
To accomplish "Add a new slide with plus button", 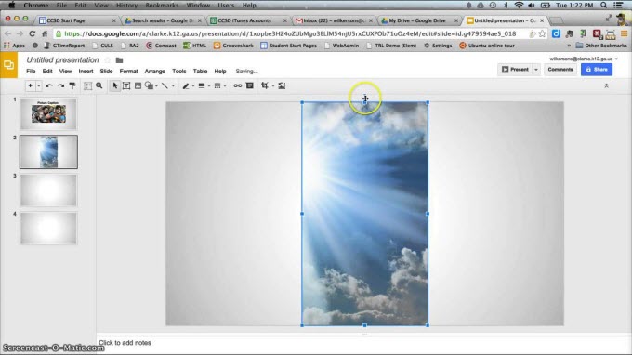I will pos(30,85).
